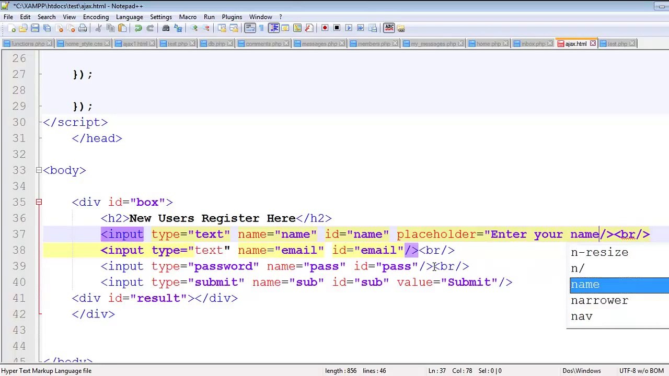This screenshot has height=376, width=669.
Task: Open the Edit menu
Action: [25, 17]
